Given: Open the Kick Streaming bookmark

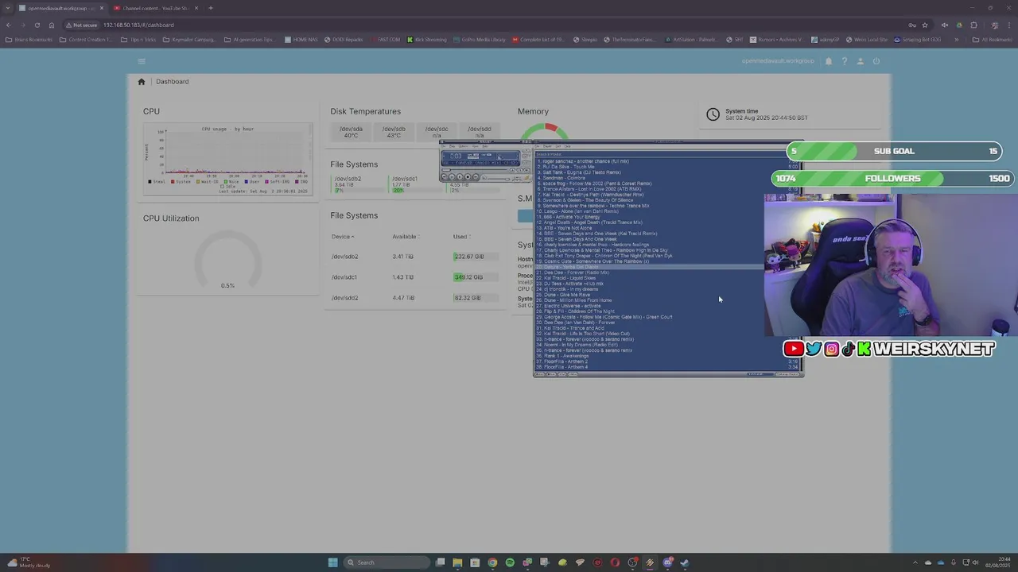Looking at the screenshot, I should [427, 40].
